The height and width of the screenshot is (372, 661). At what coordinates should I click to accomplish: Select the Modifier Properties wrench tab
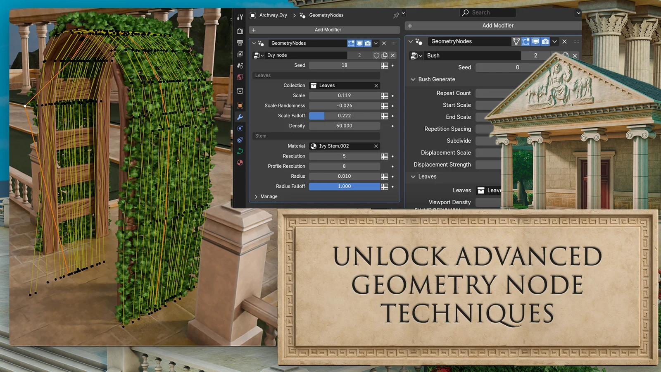coord(240,117)
